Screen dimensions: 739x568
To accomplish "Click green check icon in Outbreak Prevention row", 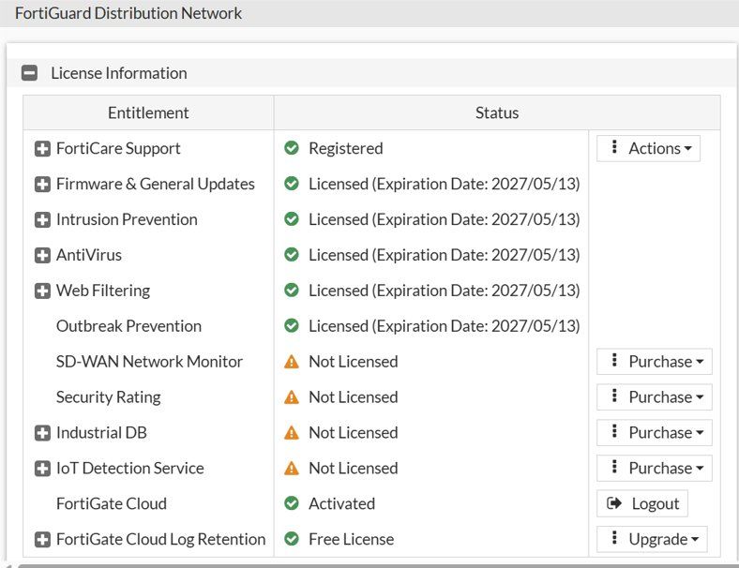I will tap(292, 325).
